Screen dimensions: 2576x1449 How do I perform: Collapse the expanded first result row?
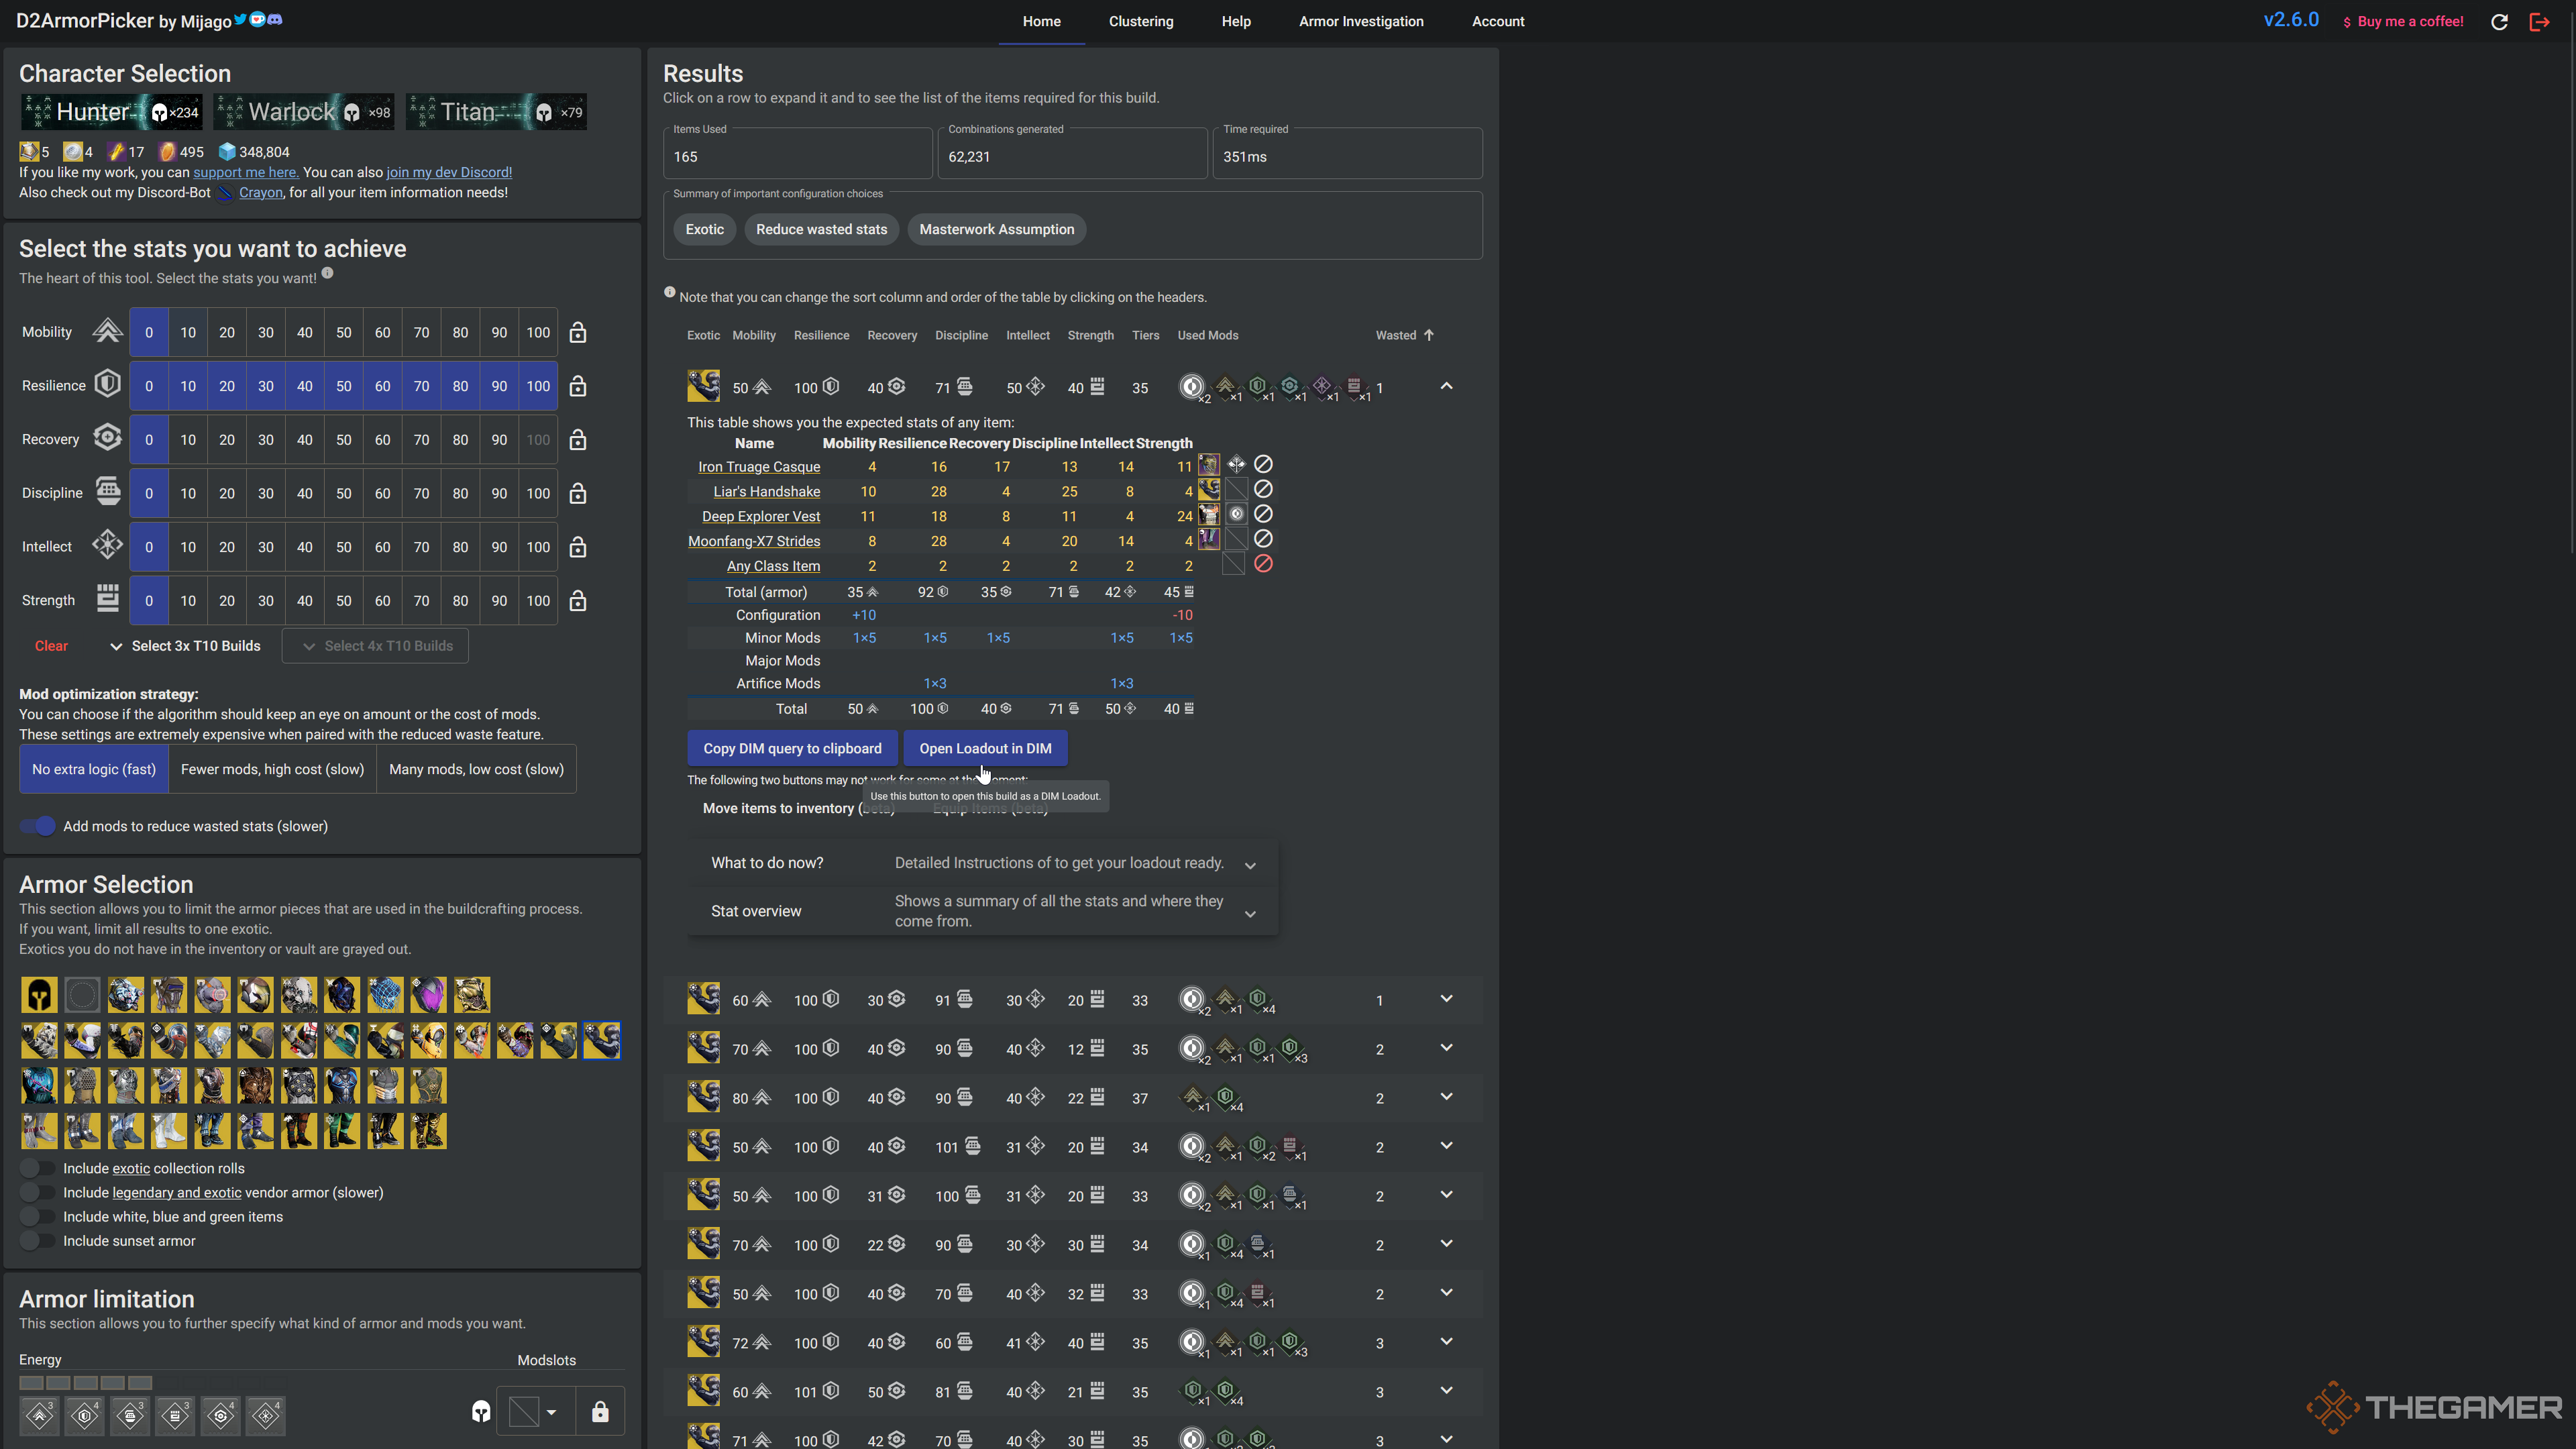click(x=1446, y=386)
